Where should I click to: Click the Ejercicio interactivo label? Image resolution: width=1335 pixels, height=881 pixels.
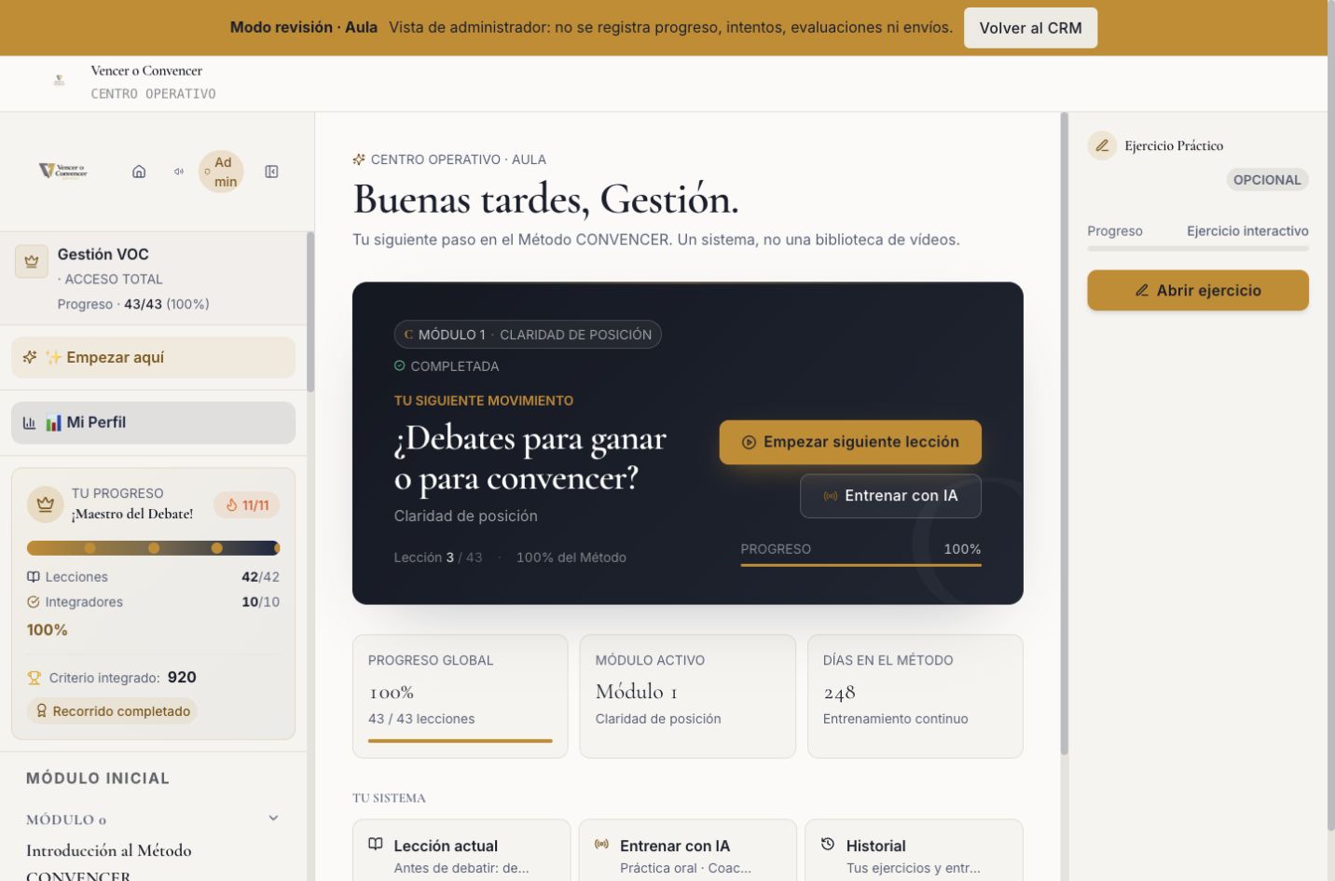click(x=1247, y=231)
